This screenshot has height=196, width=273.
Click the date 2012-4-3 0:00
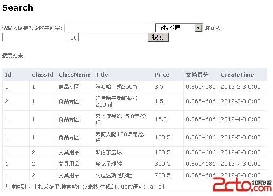click(240, 119)
